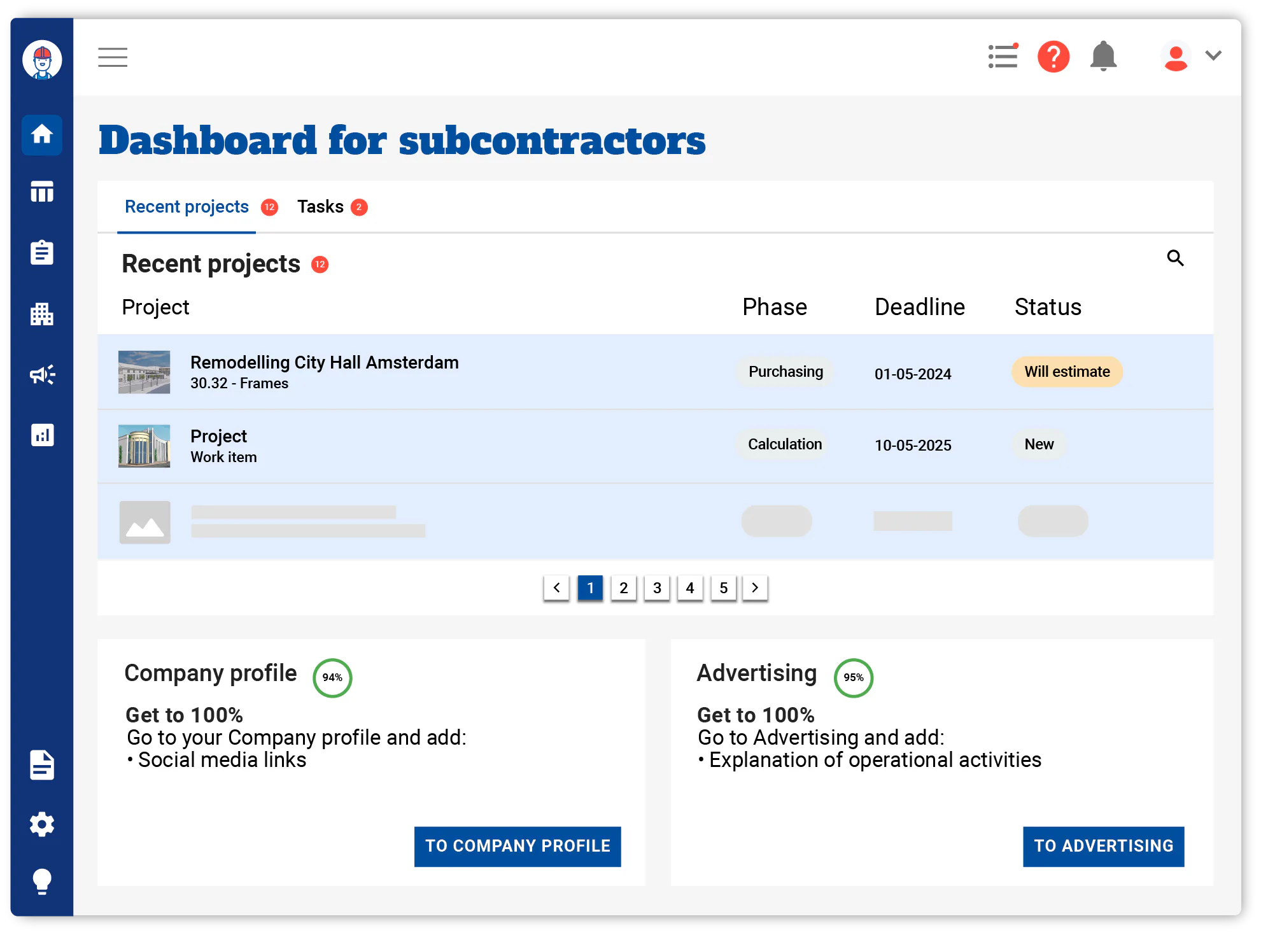This screenshot has width=1261, height=935.
Task: Open the task list icon in header
Action: click(x=1003, y=56)
